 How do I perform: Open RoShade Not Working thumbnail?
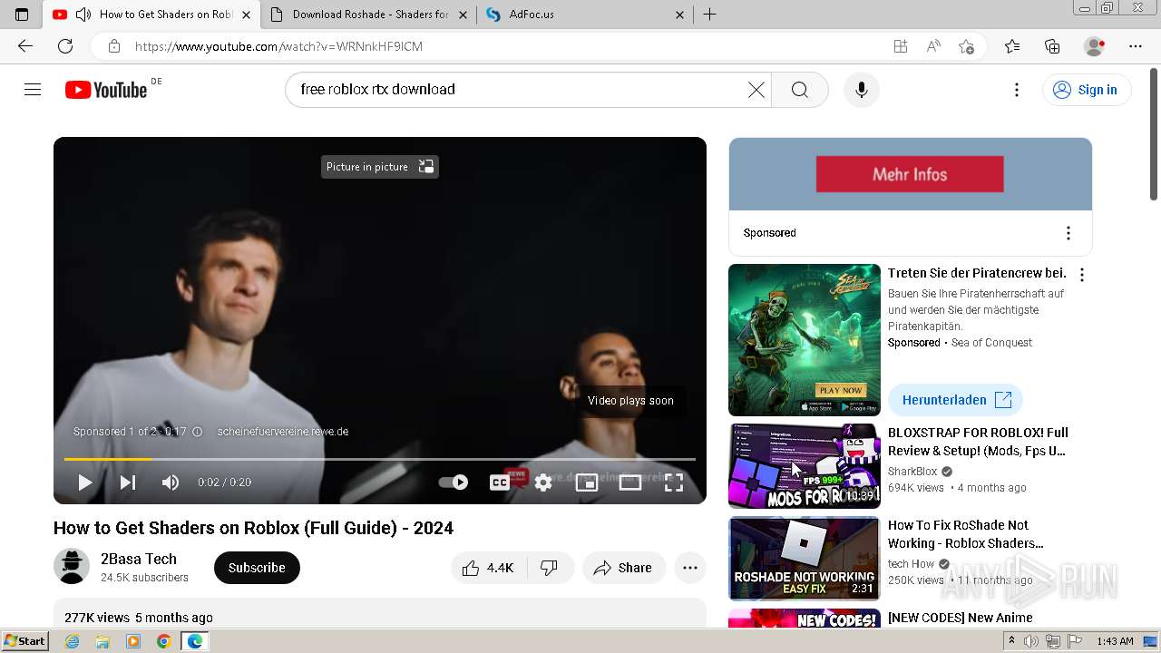[x=805, y=559]
